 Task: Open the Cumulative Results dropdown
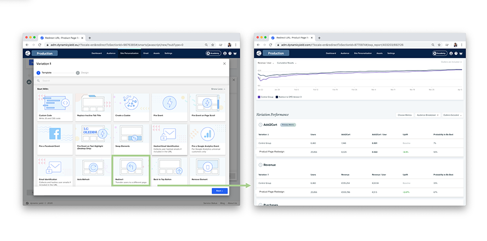(x=286, y=63)
